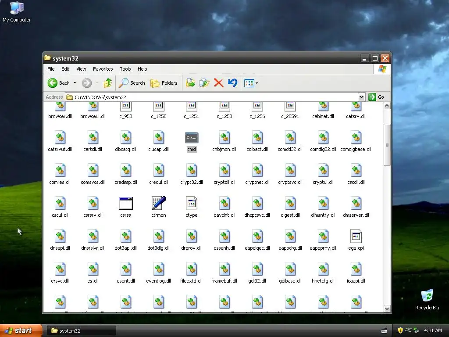Select the dnsapi.dll icon
The width and height of the screenshot is (449, 337).
[60, 237]
